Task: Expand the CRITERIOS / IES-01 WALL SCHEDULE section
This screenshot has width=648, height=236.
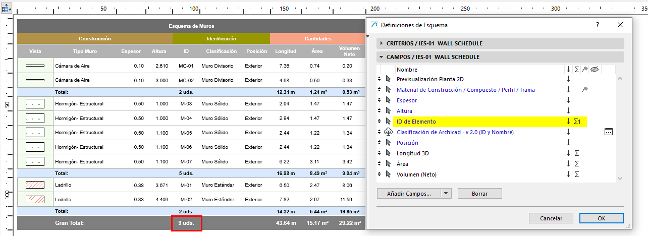Action: (x=382, y=43)
